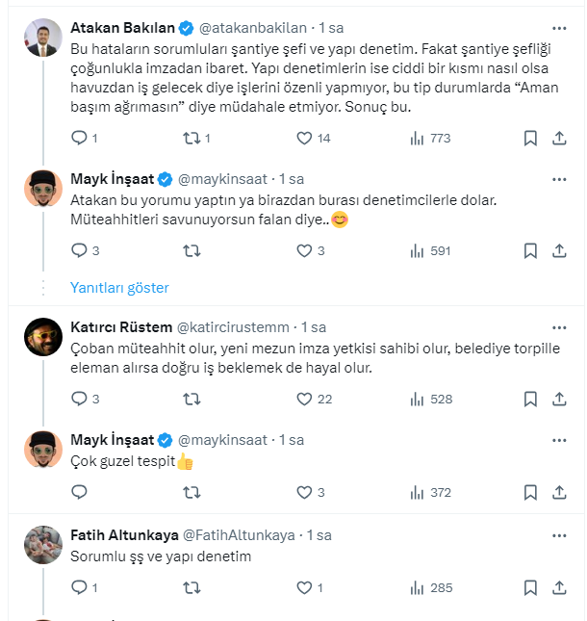The image size is (587, 621).
Task: Like Atakan Bakılan's tweet
Action: pyautogui.click(x=304, y=139)
